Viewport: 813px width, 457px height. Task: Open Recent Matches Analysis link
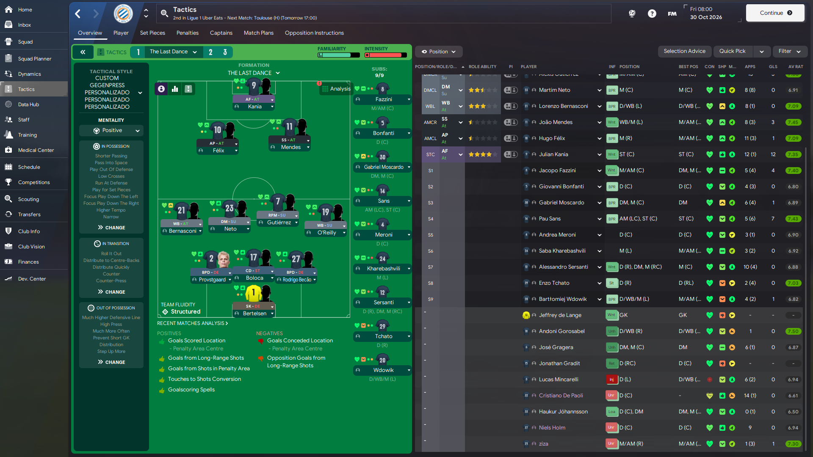[193, 323]
